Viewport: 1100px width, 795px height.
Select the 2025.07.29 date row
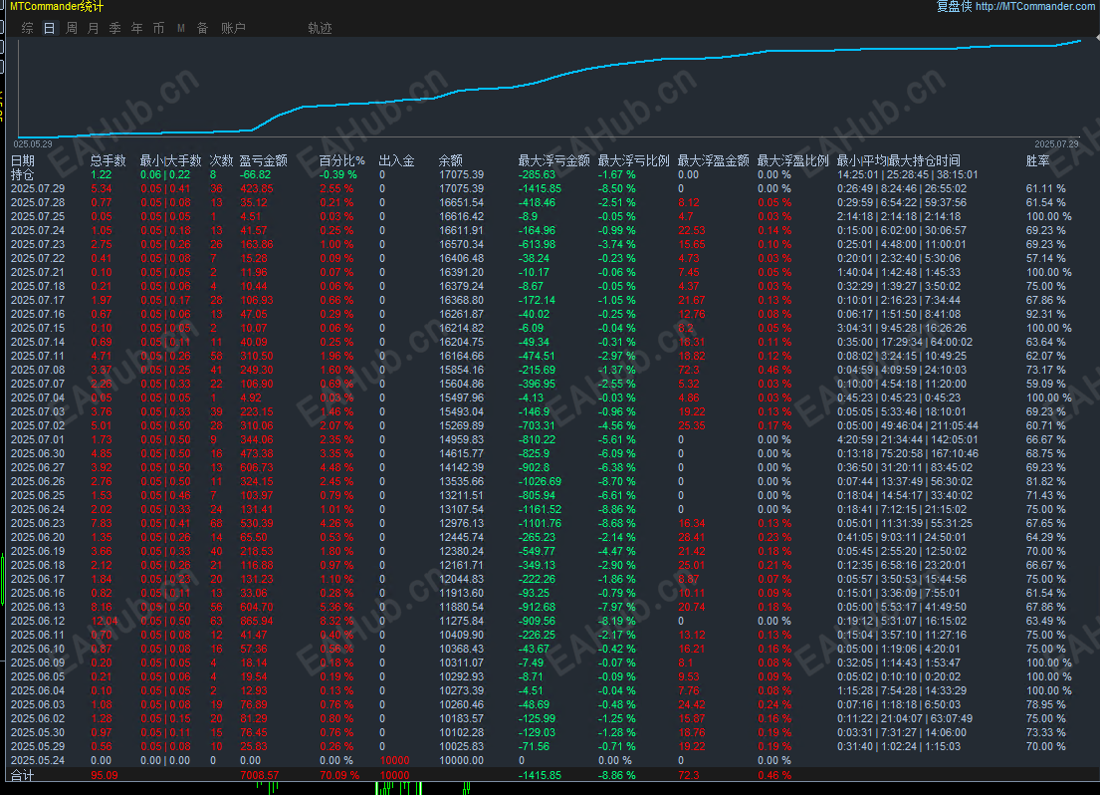click(38, 189)
